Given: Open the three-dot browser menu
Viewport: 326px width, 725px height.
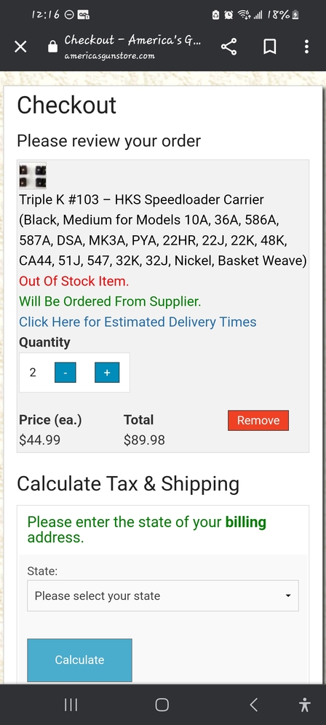Looking at the screenshot, I should 306,47.
